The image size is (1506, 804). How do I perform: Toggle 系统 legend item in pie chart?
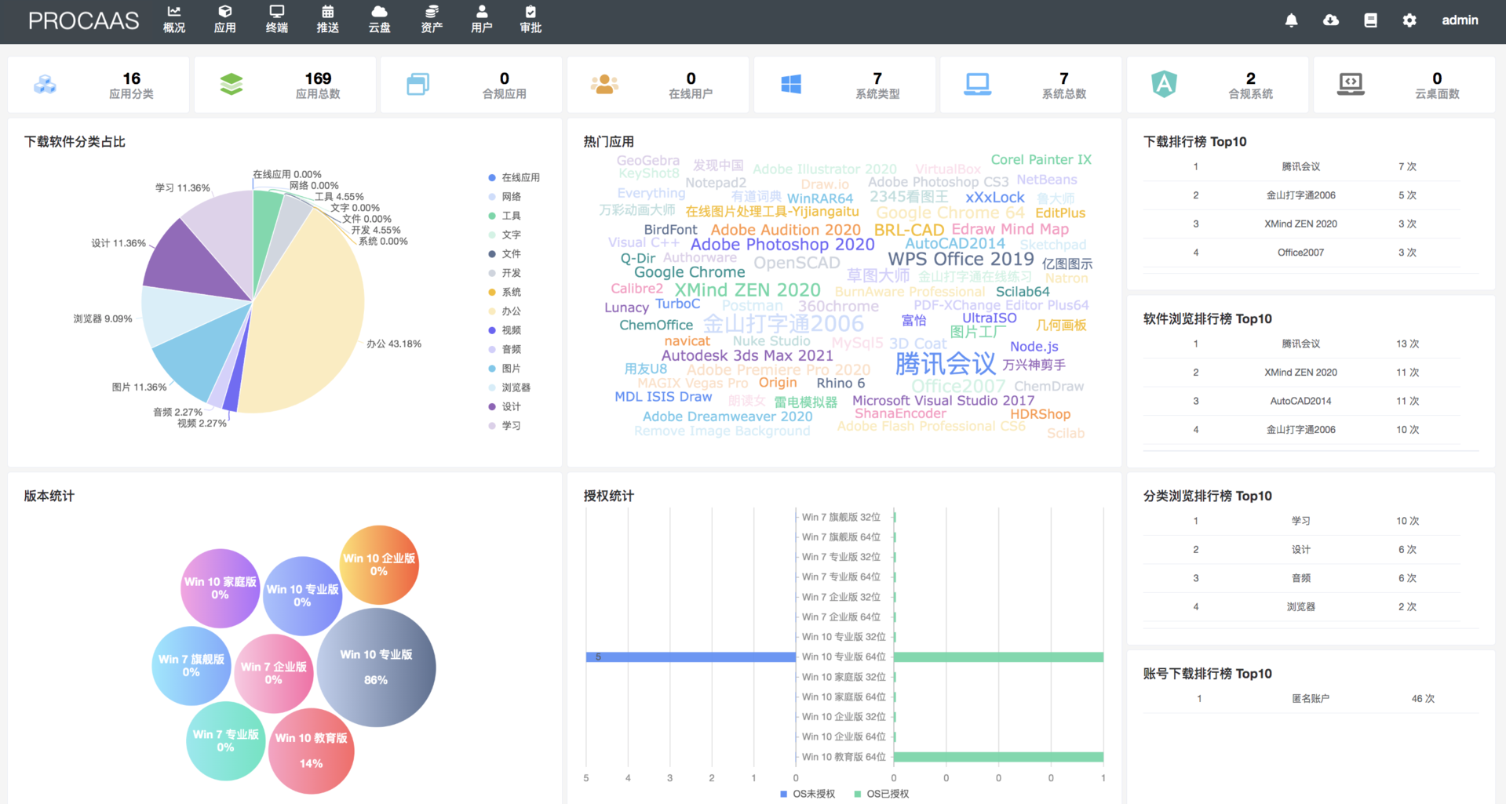[x=505, y=292]
